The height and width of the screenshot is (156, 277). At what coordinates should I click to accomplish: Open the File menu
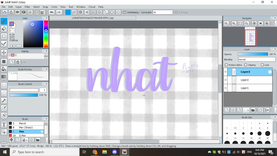[3, 7]
